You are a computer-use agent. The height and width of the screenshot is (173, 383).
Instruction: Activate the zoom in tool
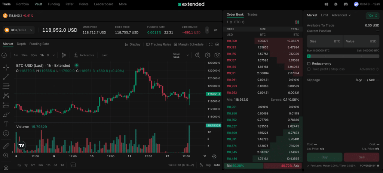[6, 155]
